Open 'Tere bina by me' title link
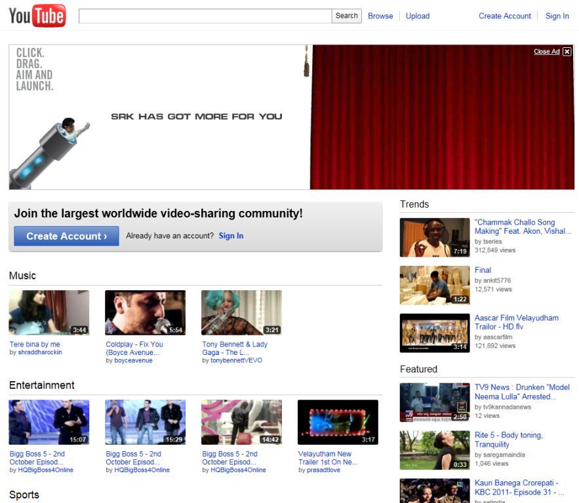The width and height of the screenshot is (579, 503). pos(35,344)
